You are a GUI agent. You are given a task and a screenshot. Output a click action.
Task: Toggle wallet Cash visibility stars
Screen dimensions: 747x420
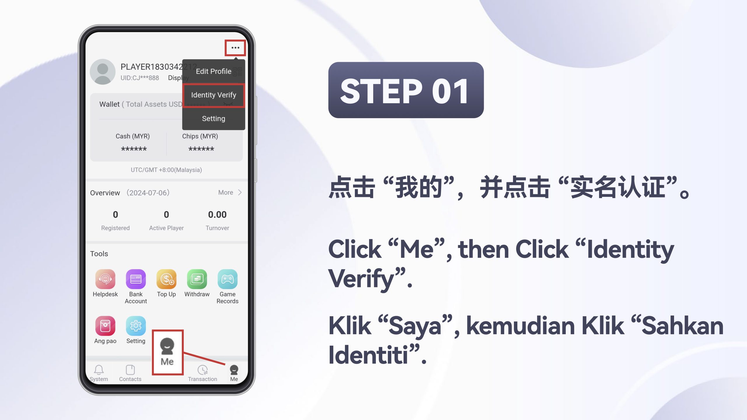point(133,149)
